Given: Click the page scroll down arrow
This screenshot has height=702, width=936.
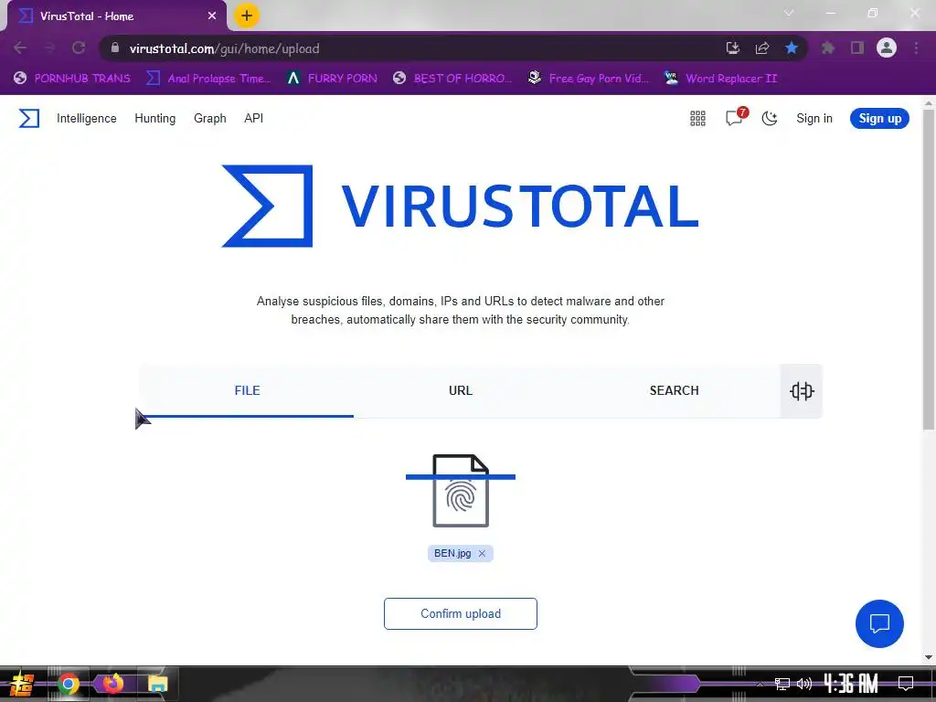Looking at the screenshot, I should pos(929,657).
